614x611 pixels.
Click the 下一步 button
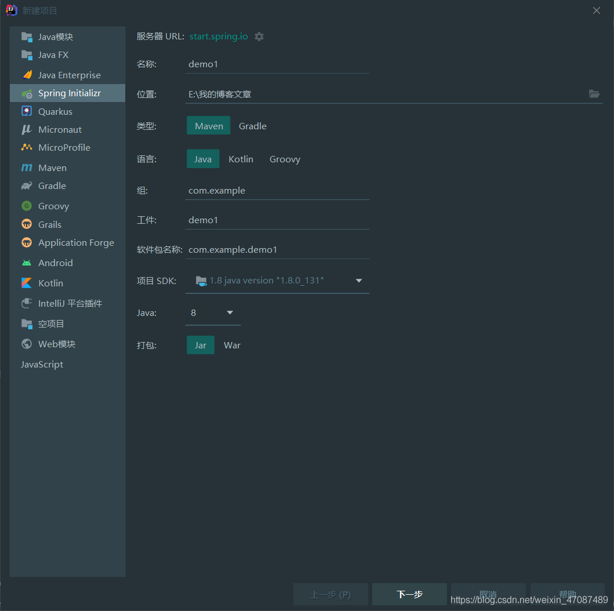point(409,594)
